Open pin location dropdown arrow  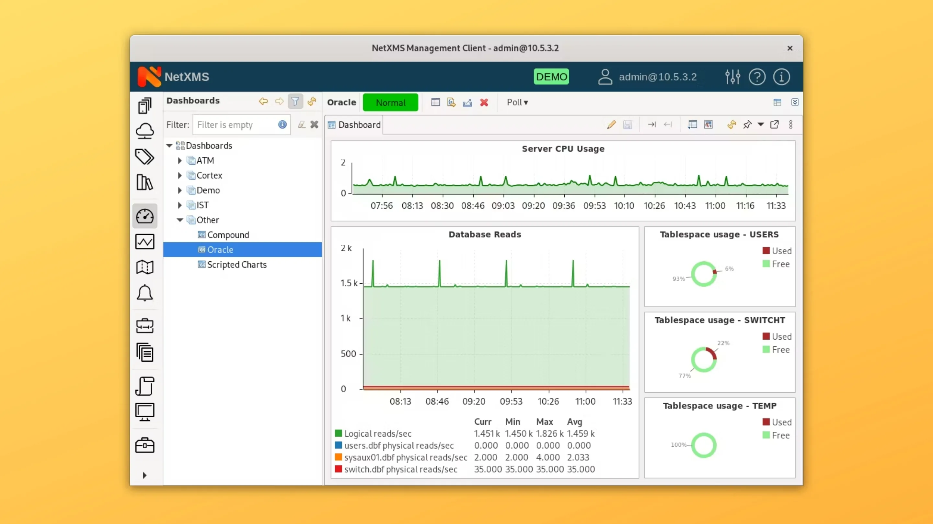(761, 125)
